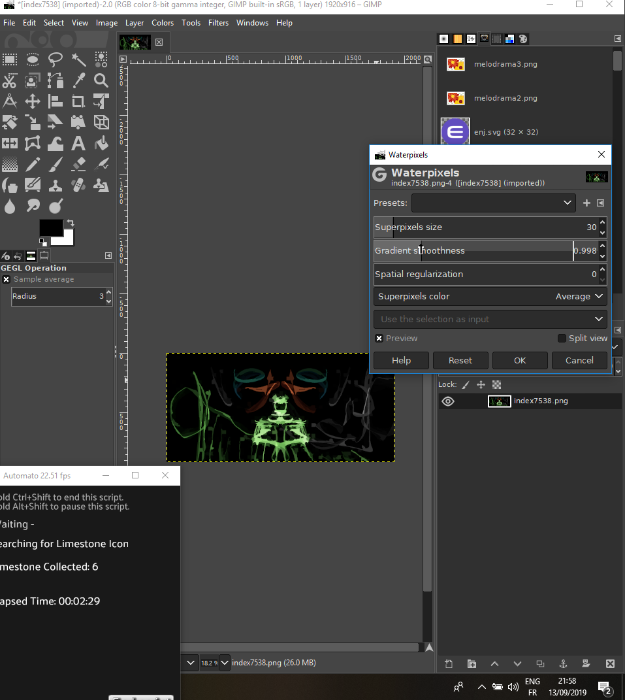
Task: Select the Smudge tool
Action: (x=33, y=205)
